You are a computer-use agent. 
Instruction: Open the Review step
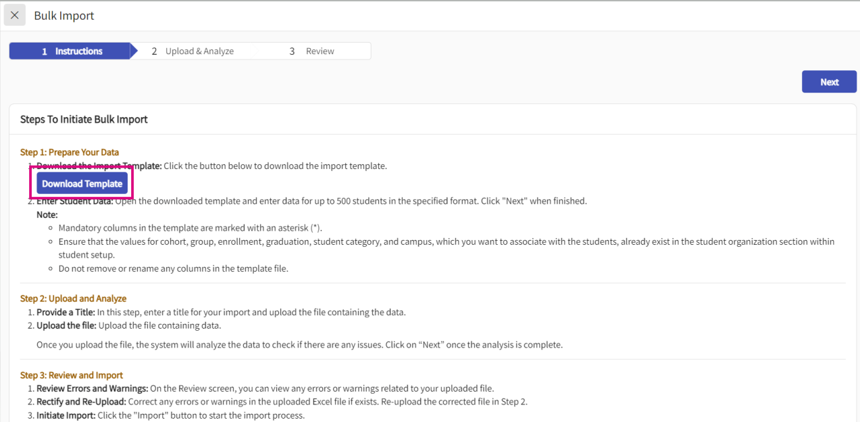[x=320, y=51]
